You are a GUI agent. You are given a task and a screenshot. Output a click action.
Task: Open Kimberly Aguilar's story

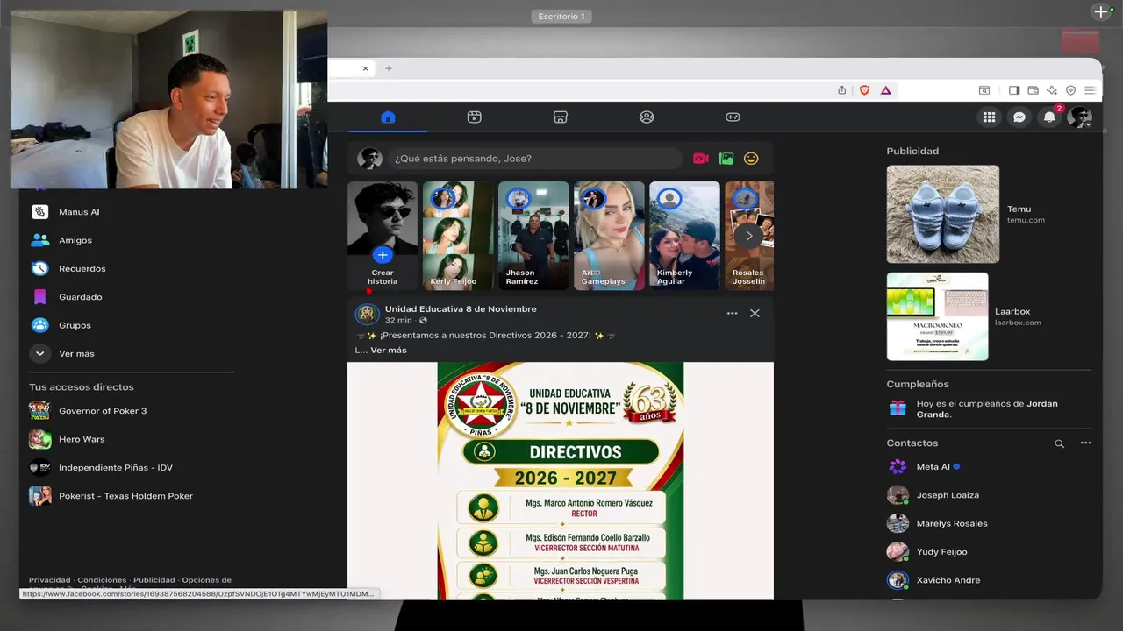tap(684, 236)
